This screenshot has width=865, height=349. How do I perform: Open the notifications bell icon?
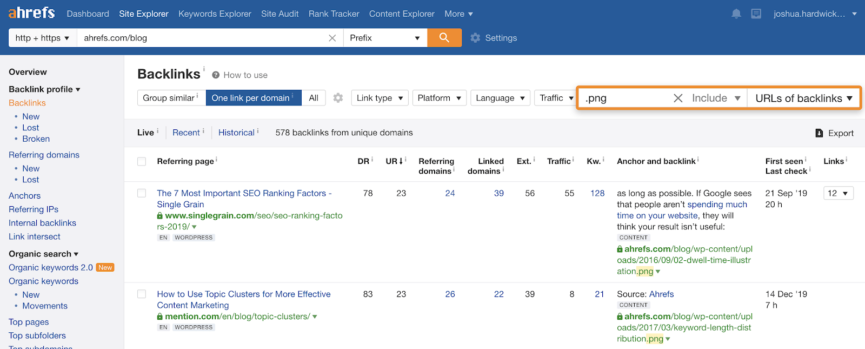[736, 14]
